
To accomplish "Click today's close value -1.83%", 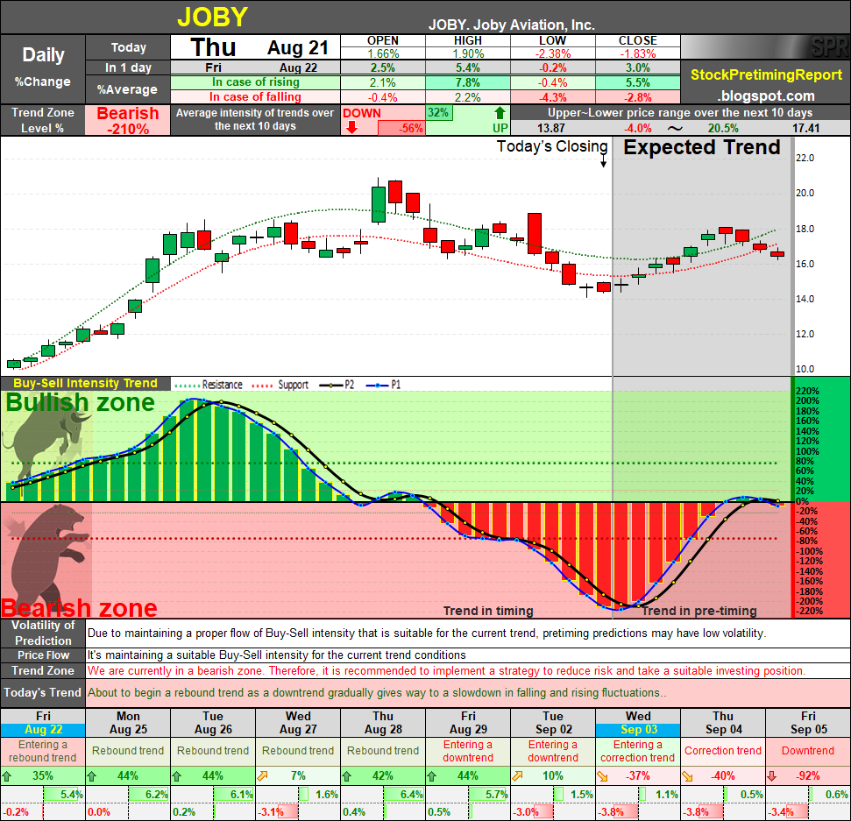I will (x=638, y=53).
